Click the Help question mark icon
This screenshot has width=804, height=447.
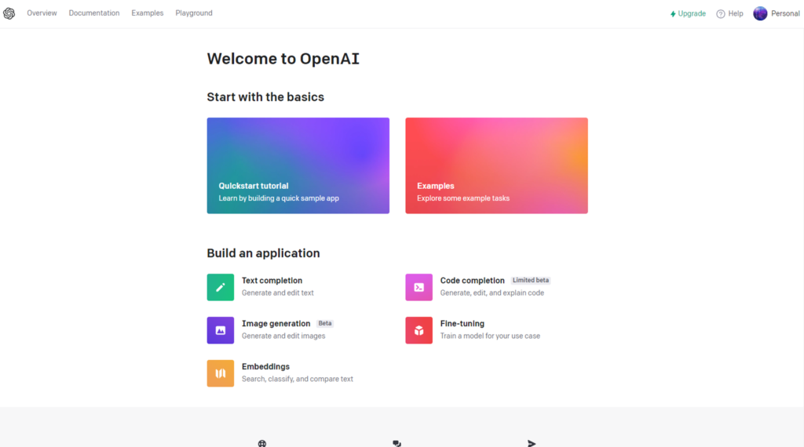(721, 14)
